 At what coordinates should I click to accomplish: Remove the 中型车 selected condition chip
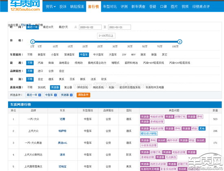[55, 95]
